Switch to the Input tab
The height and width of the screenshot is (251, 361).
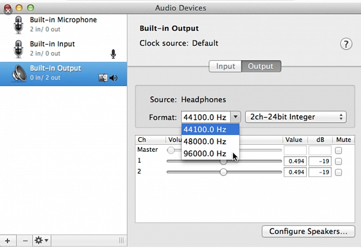tap(225, 66)
